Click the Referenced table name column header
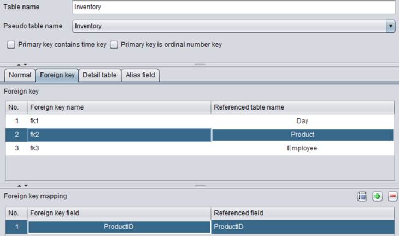Viewport: 399px width, 236px height. pyautogui.click(x=302, y=107)
